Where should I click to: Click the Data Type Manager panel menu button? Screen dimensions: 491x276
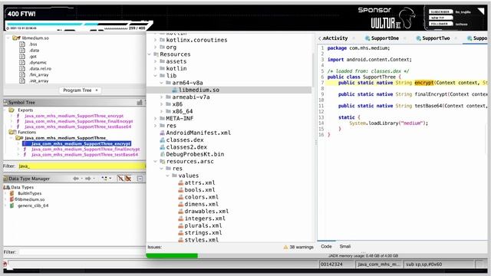pyautogui.click(x=140, y=179)
